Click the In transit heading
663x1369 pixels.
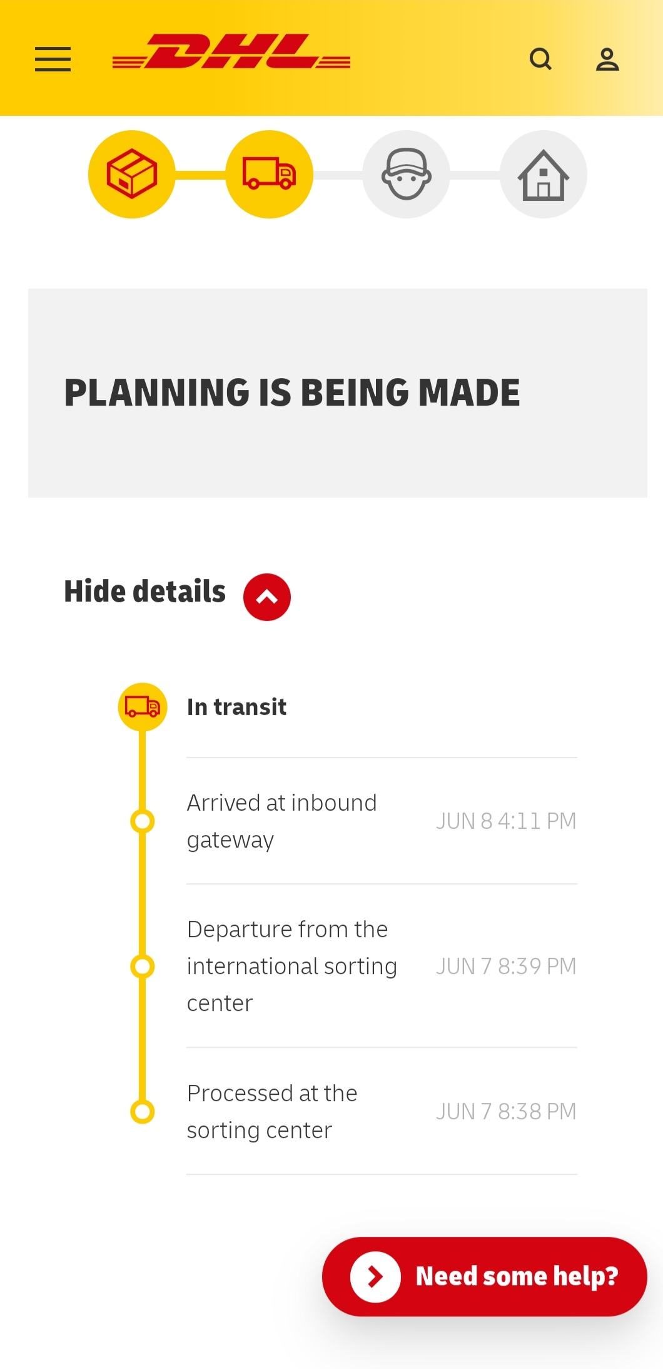click(236, 707)
